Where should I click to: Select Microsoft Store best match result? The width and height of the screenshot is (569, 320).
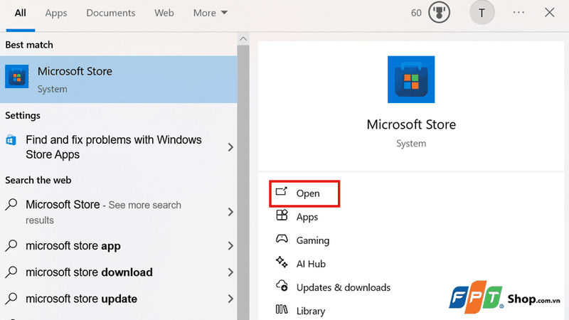(x=118, y=80)
